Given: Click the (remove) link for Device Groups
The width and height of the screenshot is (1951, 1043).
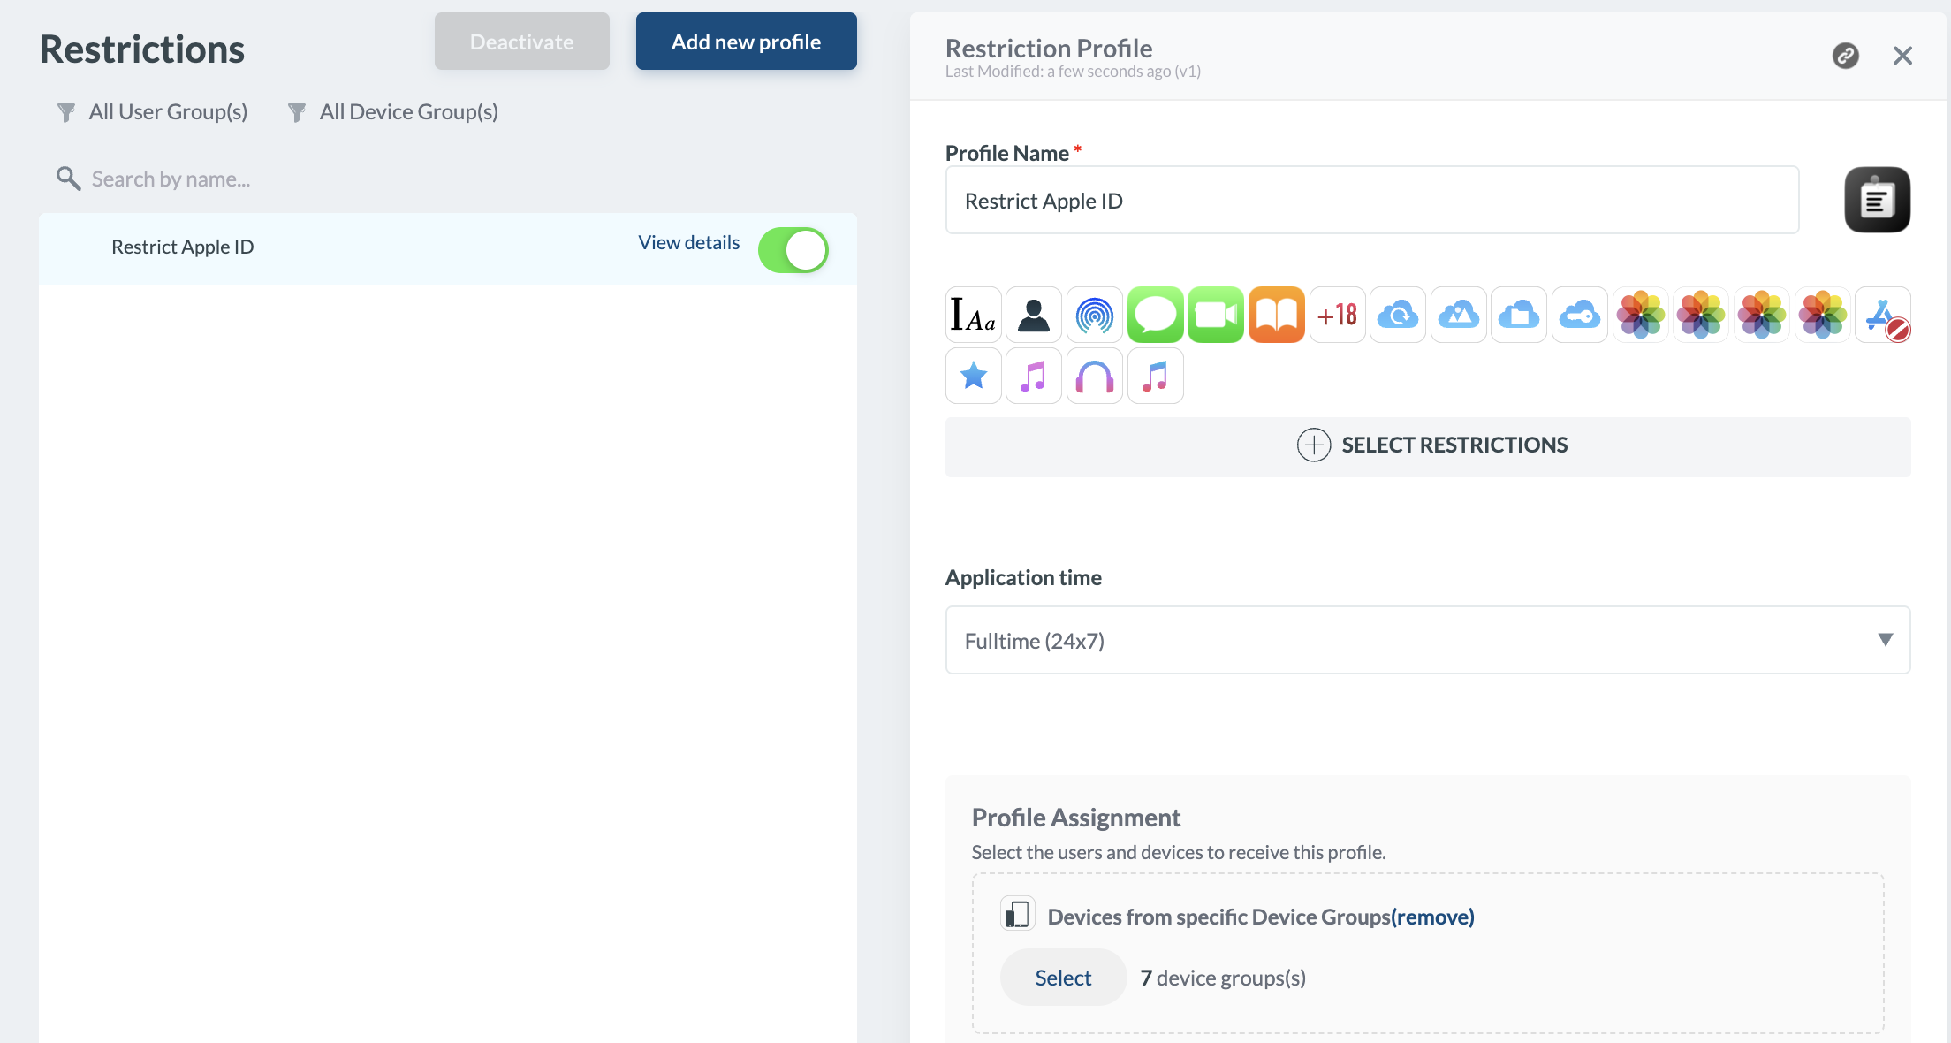Looking at the screenshot, I should pos(1432,917).
